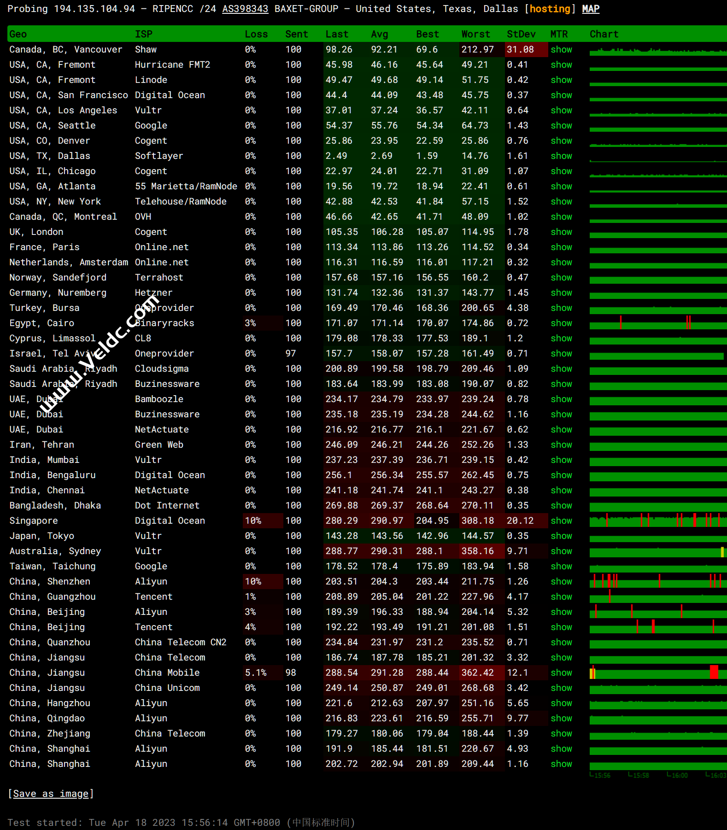The height and width of the screenshot is (830, 727).
Task: Show MTR for Japan, Tokyo row
Action: [x=561, y=536]
